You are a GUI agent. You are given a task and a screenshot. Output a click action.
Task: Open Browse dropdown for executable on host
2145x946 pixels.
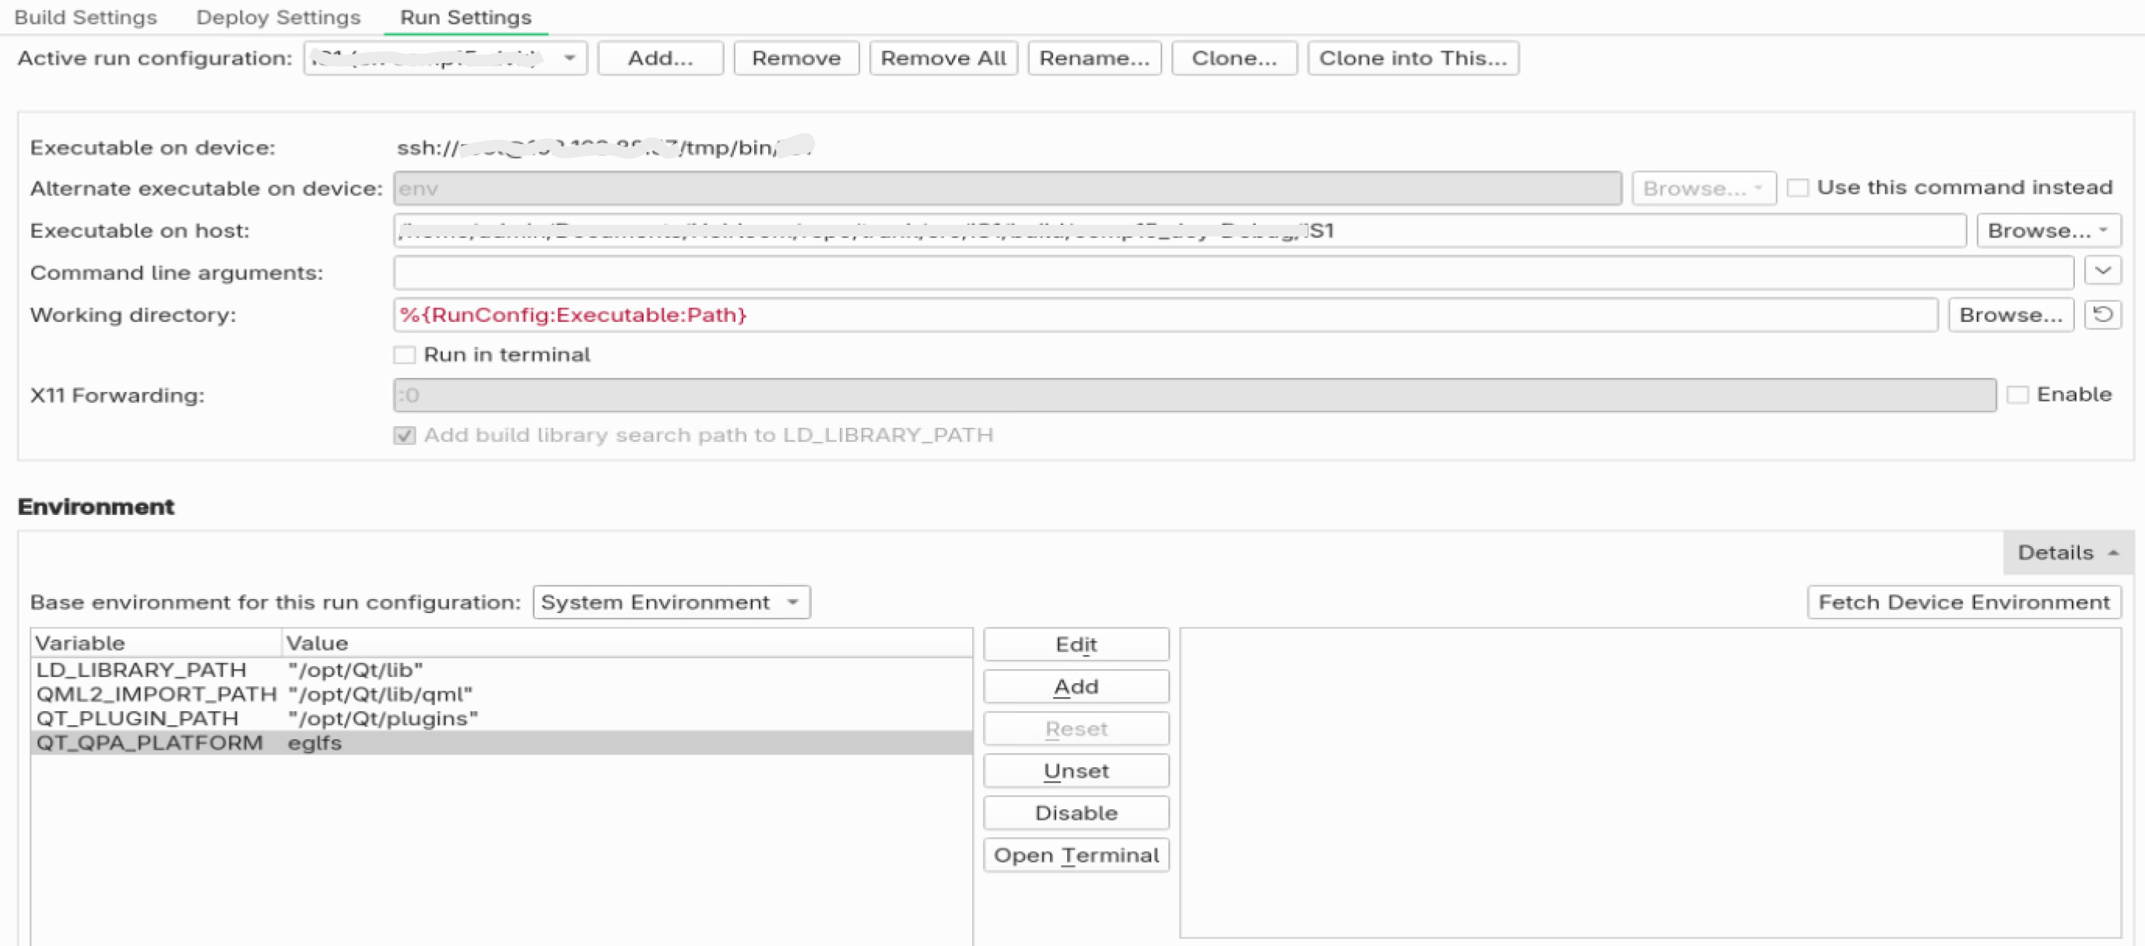[x=2047, y=230]
